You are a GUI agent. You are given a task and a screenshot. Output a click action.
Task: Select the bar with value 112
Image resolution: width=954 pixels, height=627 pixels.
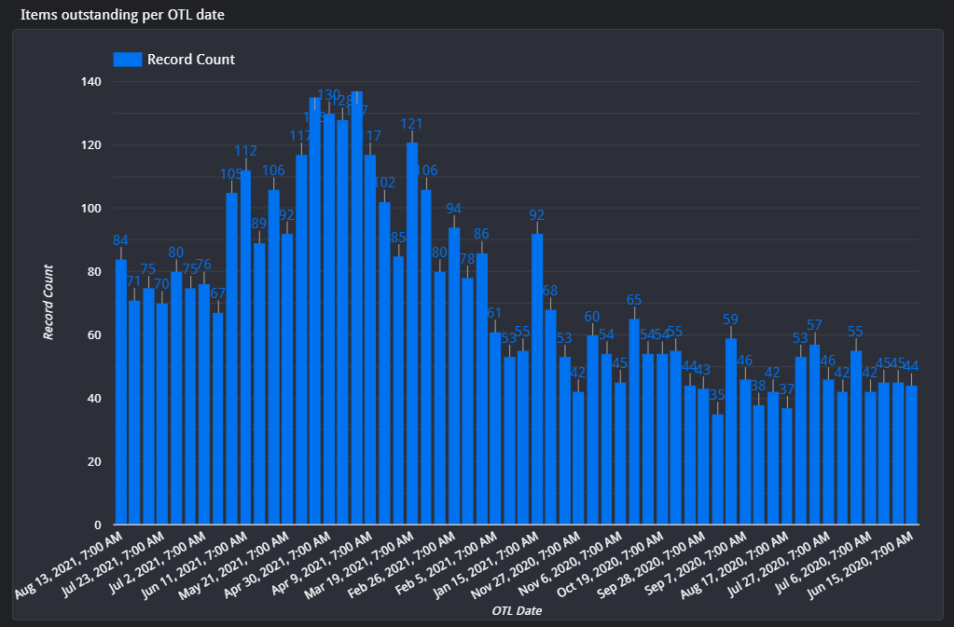point(245,347)
